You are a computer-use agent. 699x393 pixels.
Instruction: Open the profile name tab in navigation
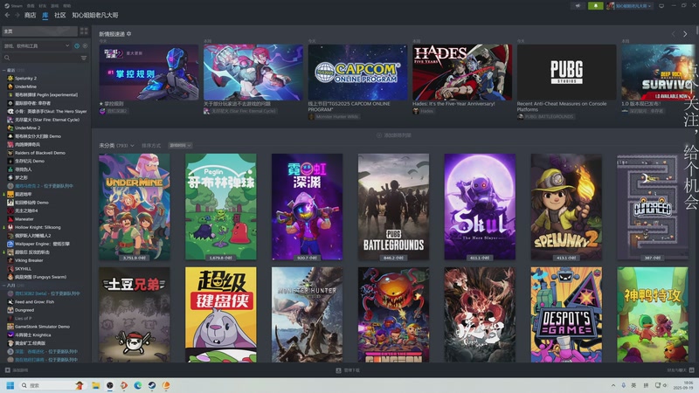coord(95,15)
